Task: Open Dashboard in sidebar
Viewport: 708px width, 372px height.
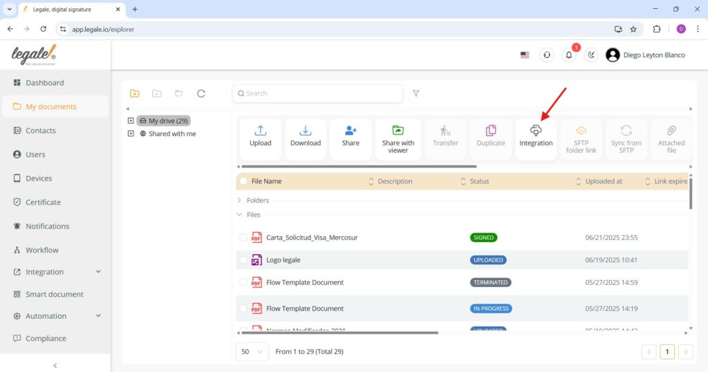Action: point(55,83)
